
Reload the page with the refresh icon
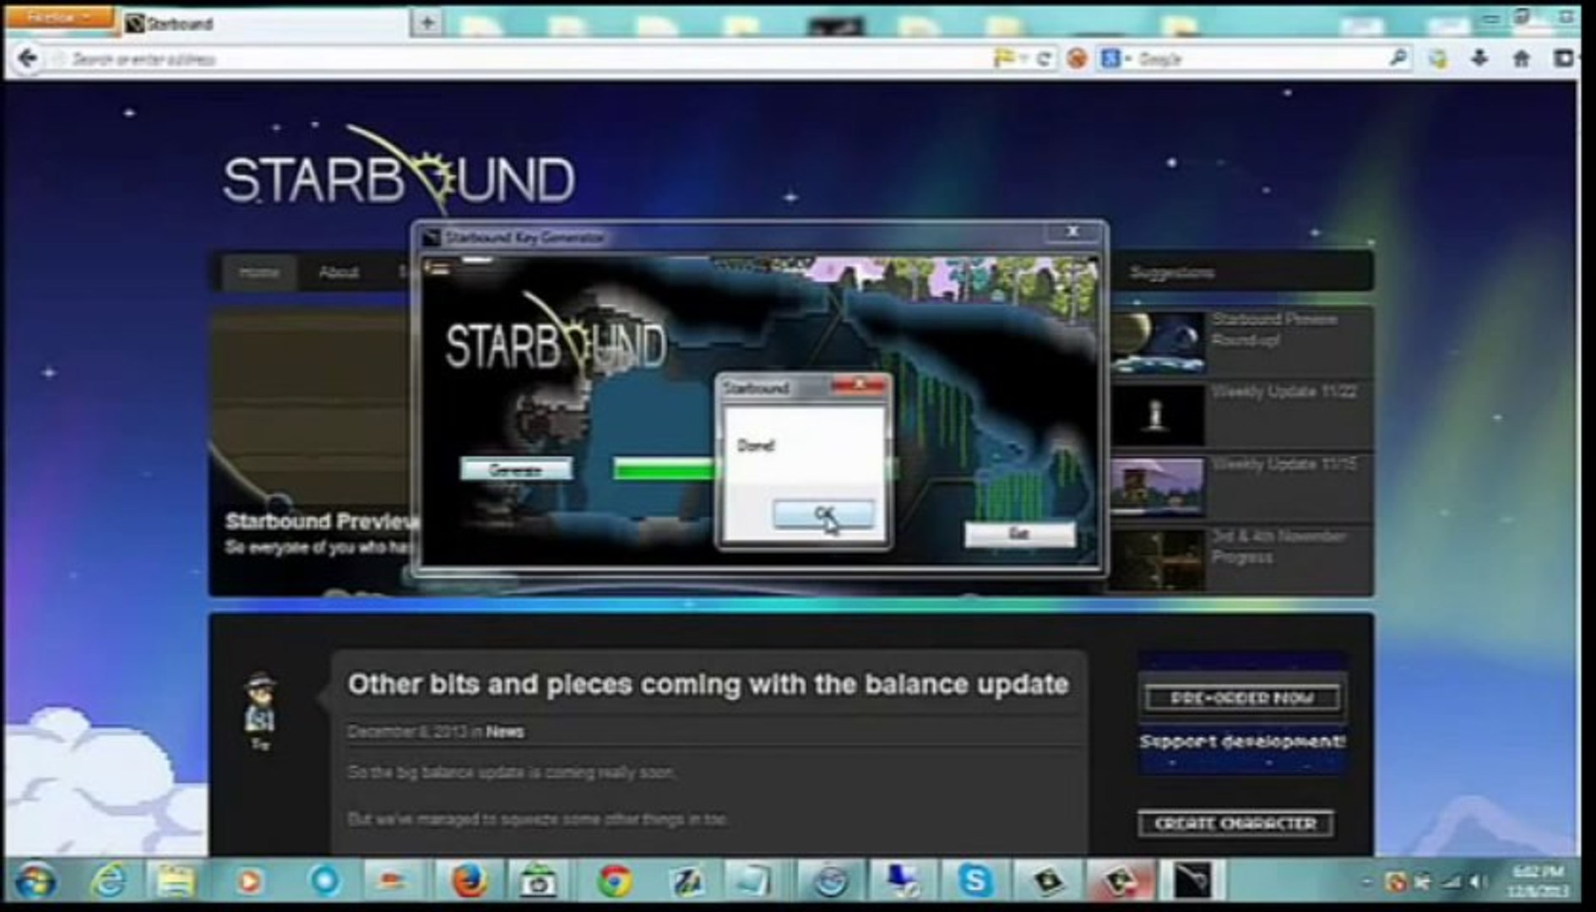tap(1044, 58)
